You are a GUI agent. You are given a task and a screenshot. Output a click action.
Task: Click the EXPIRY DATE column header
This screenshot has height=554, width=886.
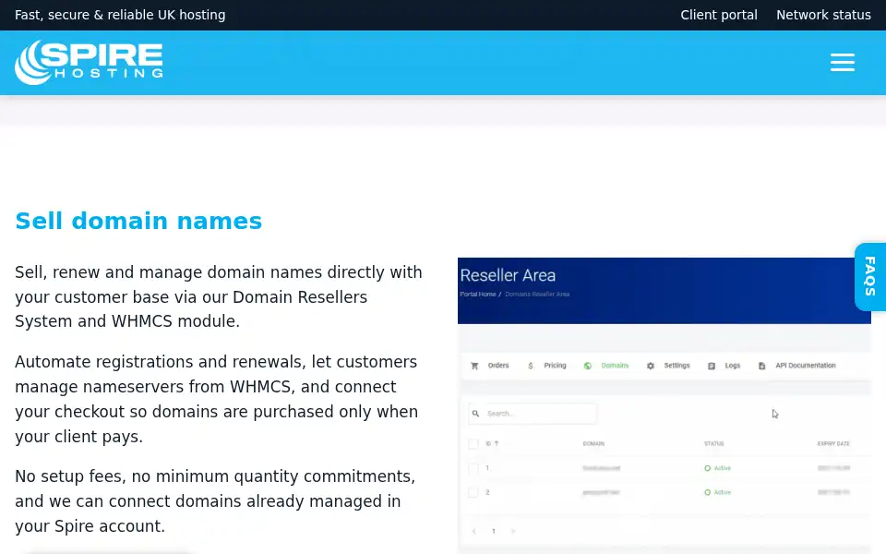tap(833, 444)
